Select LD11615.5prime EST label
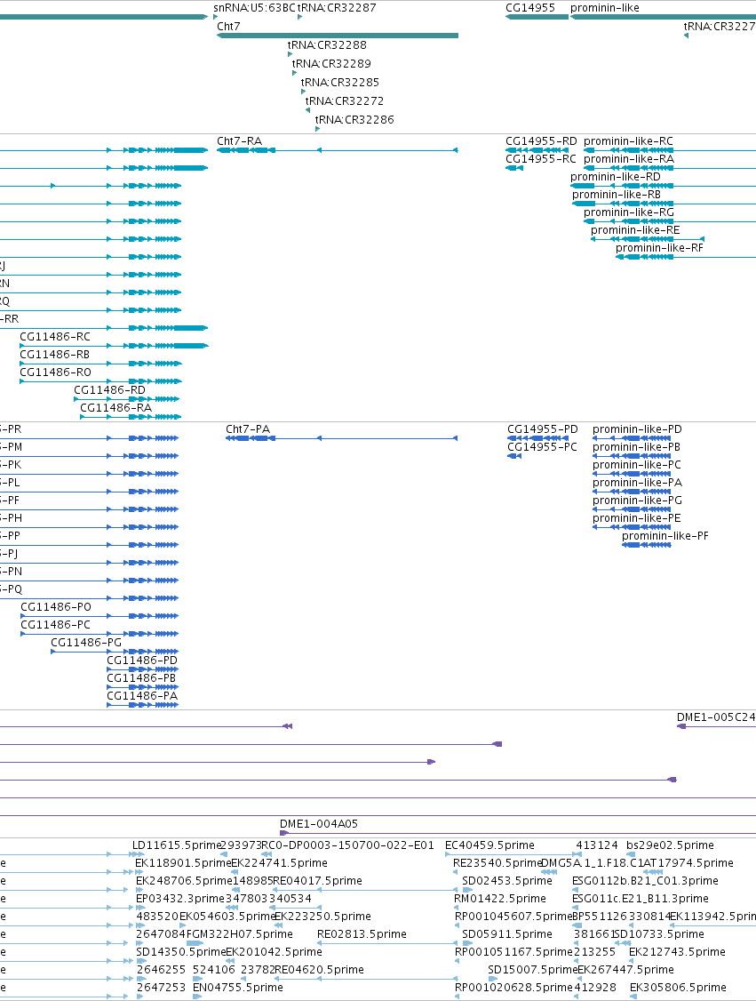 tap(176, 845)
